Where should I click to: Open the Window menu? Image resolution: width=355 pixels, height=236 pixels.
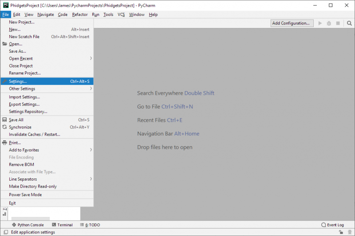point(137,15)
